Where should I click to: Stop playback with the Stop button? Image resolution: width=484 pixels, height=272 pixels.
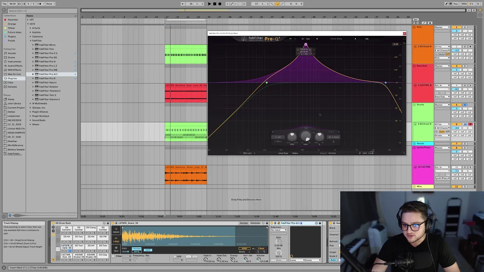pyautogui.click(x=214, y=4)
